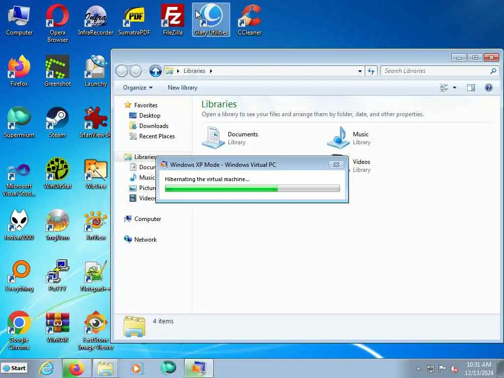
Task: Launch Steam from the desktop
Action: pyautogui.click(x=57, y=122)
